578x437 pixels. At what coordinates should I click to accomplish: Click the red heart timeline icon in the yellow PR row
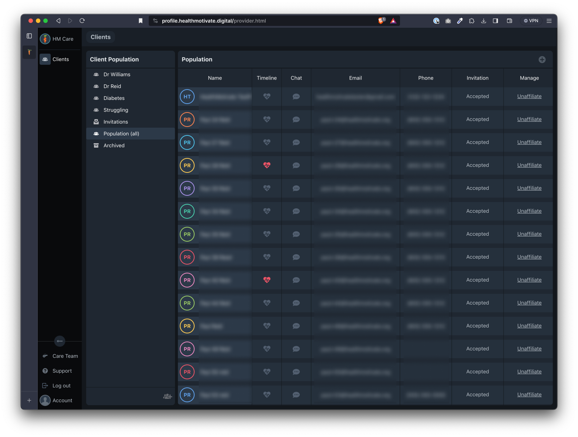tap(267, 165)
